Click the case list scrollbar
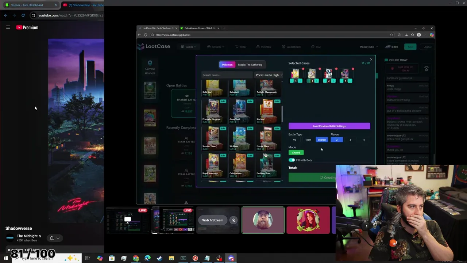This screenshot has height=263, width=467. [282, 114]
